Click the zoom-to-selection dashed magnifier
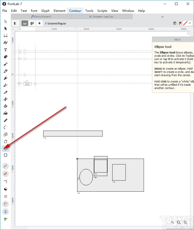This screenshot has height=230, width=194. point(185,222)
